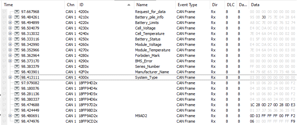Toggle the ID column sort arrow
Viewport: 298px width, 125px height.
coord(129,5)
